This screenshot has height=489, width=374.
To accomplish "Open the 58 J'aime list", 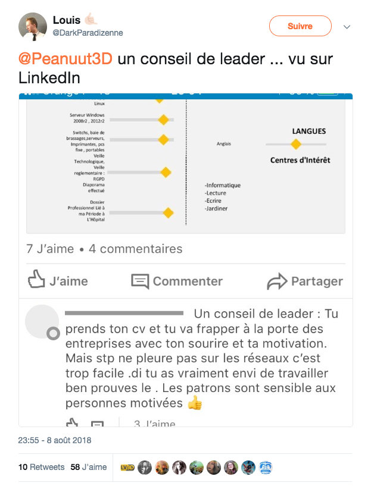I will click(x=88, y=467).
